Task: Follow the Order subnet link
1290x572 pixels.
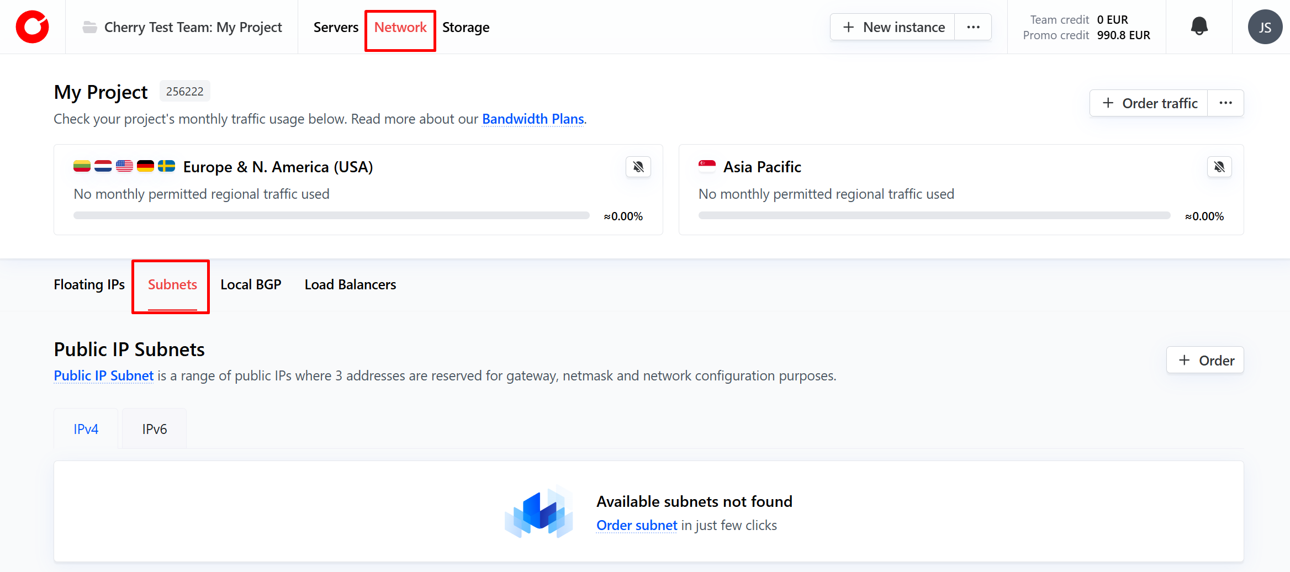Action: [637, 525]
